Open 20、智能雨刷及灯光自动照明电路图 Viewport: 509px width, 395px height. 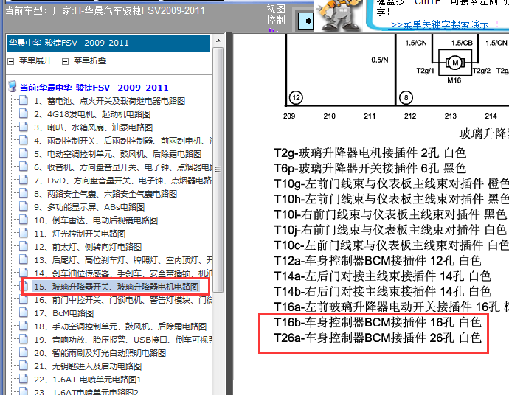pos(100,353)
